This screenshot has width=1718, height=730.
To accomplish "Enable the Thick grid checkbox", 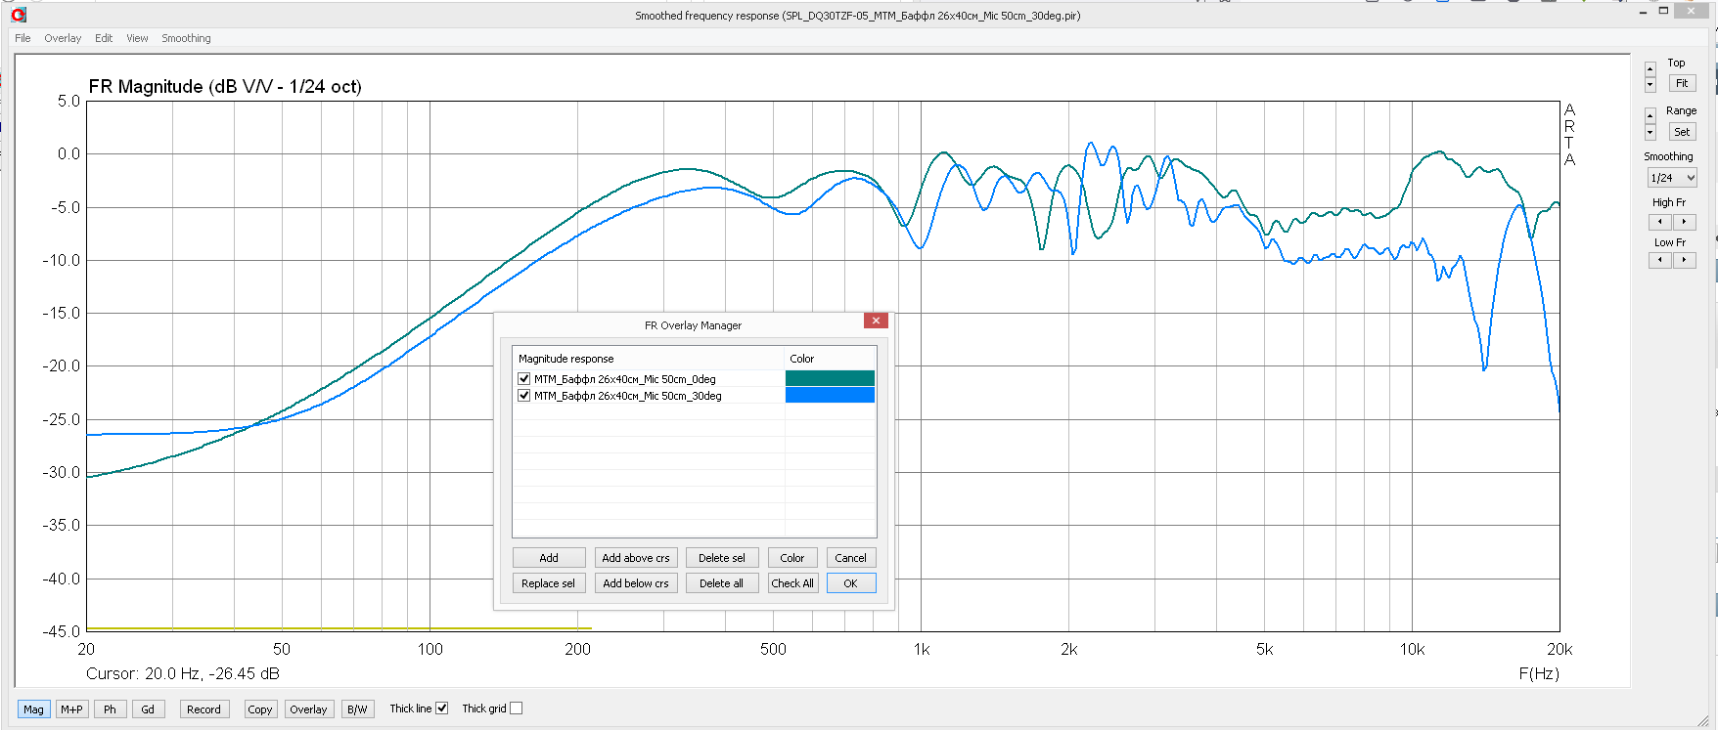I will [517, 709].
